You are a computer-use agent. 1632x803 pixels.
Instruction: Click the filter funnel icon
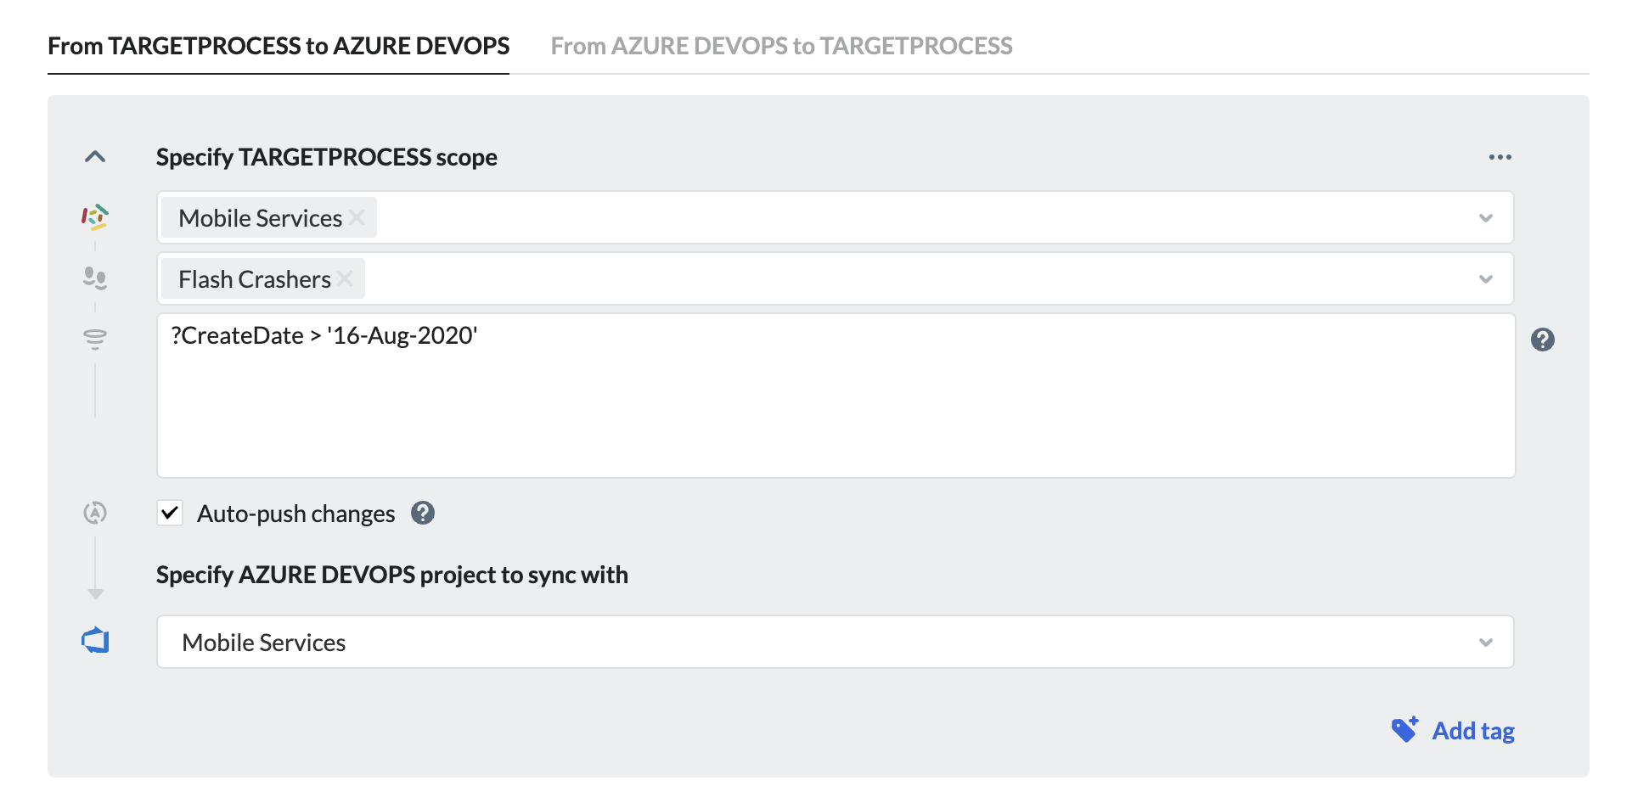click(96, 338)
